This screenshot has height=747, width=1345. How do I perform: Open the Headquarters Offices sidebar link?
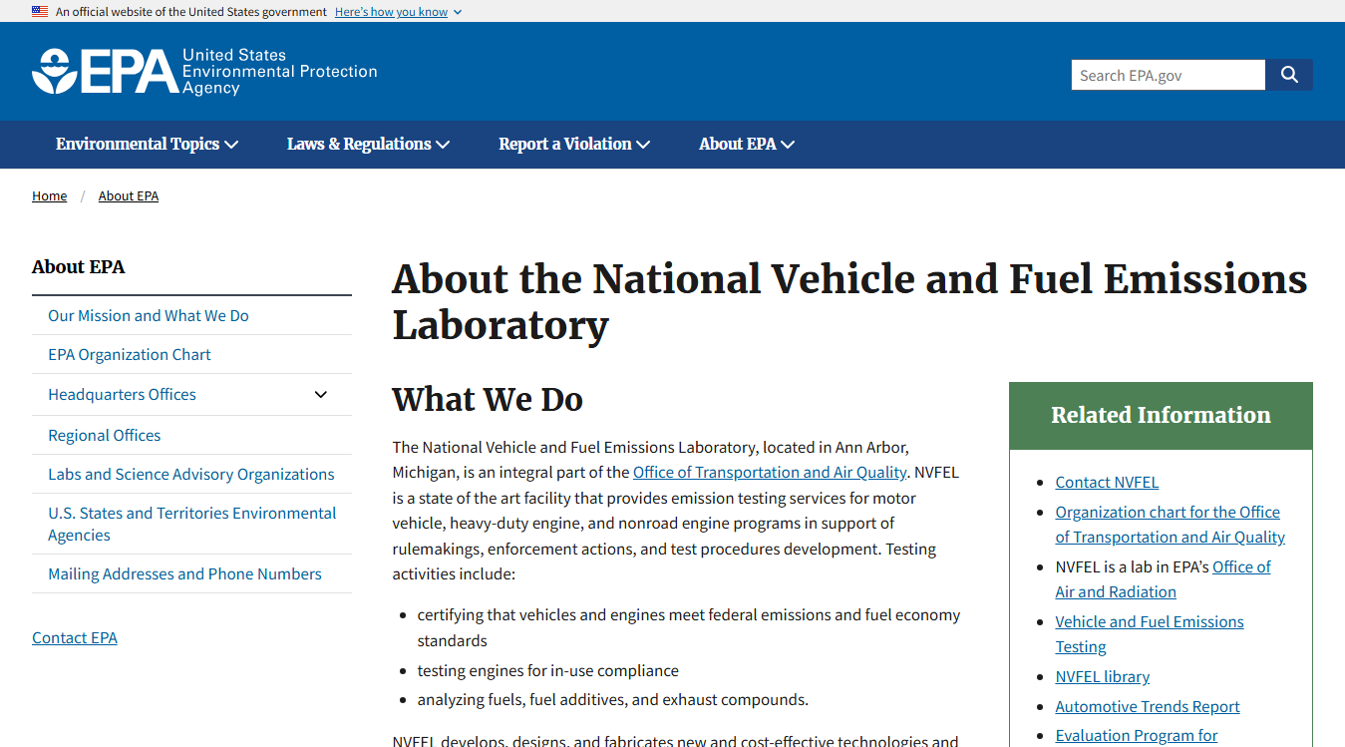[122, 394]
